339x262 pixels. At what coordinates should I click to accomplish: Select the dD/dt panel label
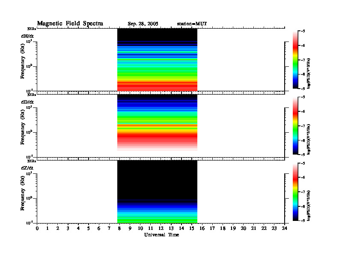[x=27, y=102]
